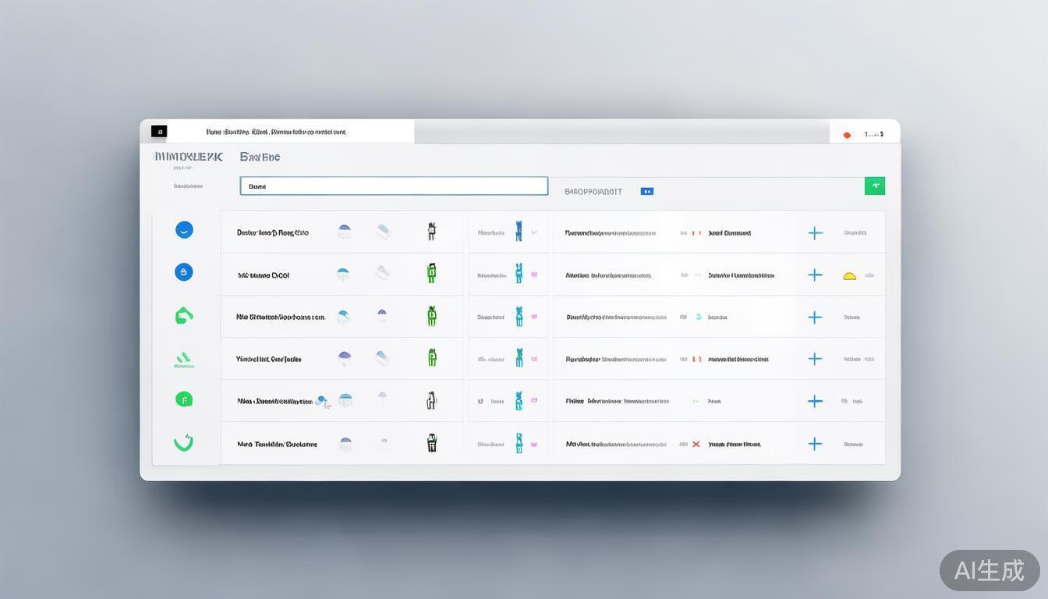This screenshot has width=1048, height=599.
Task: Click the yellow semicircle icon in second row
Action: tap(850, 275)
